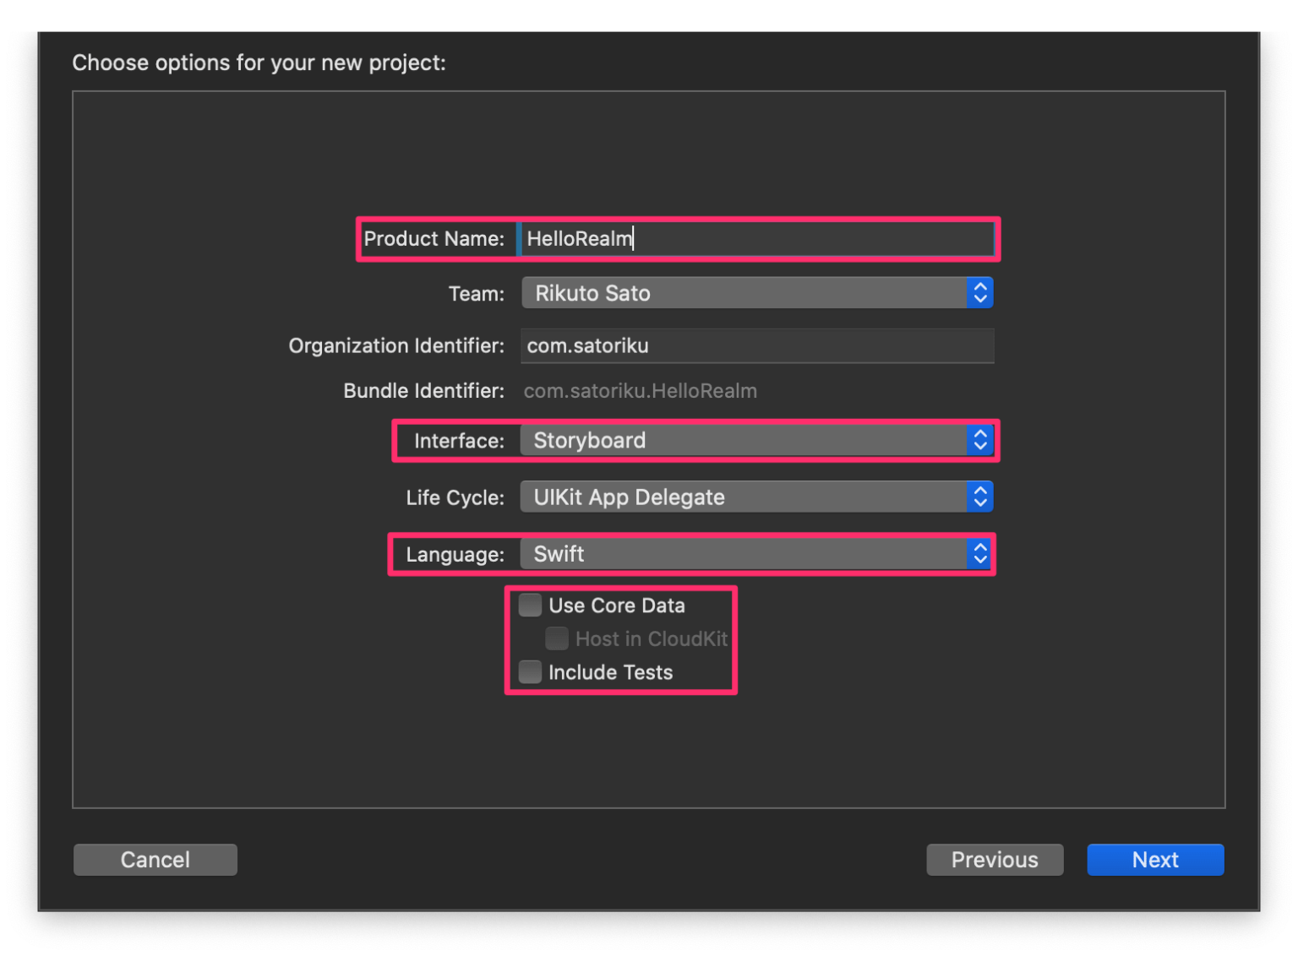This screenshot has width=1298, height=956.
Task: Click the Language popup stepper icon
Action: coord(979,554)
